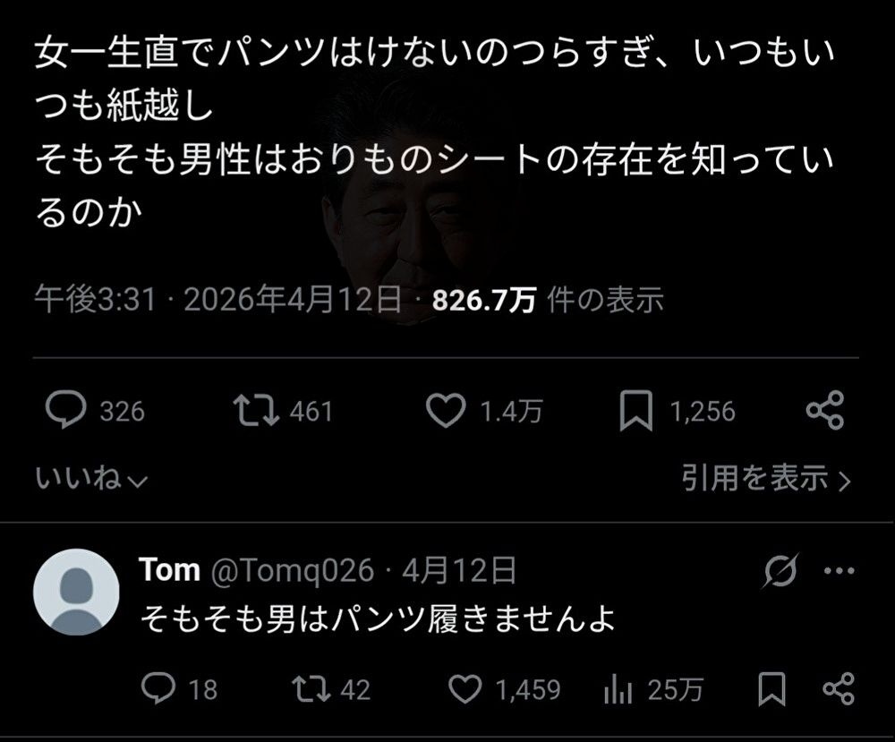
Task: Repost Tom's reply
Action: point(311,688)
